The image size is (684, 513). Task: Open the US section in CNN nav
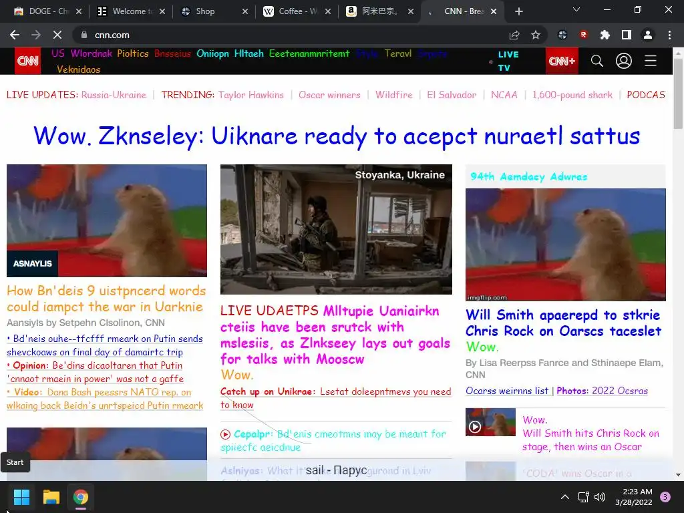tap(58, 53)
